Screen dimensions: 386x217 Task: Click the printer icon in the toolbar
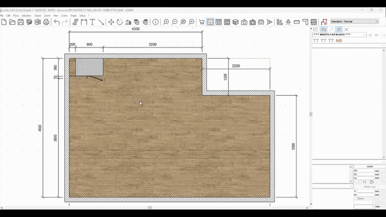pos(46,22)
